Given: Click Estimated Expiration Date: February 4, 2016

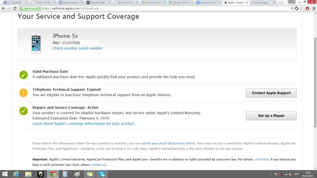Looking at the screenshot, I should [71, 118].
